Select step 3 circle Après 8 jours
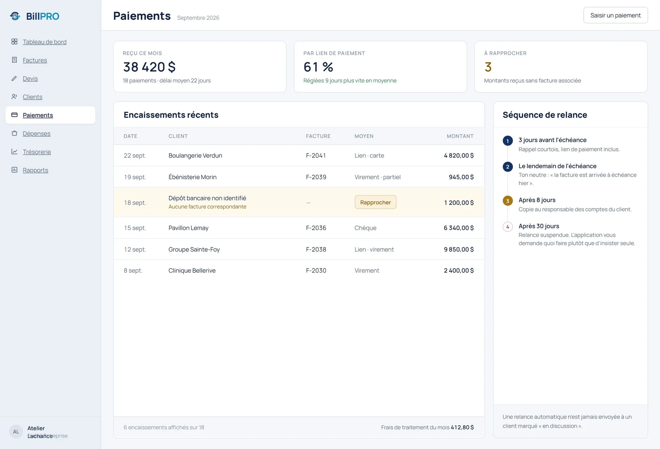The image size is (660, 449). coord(508,201)
